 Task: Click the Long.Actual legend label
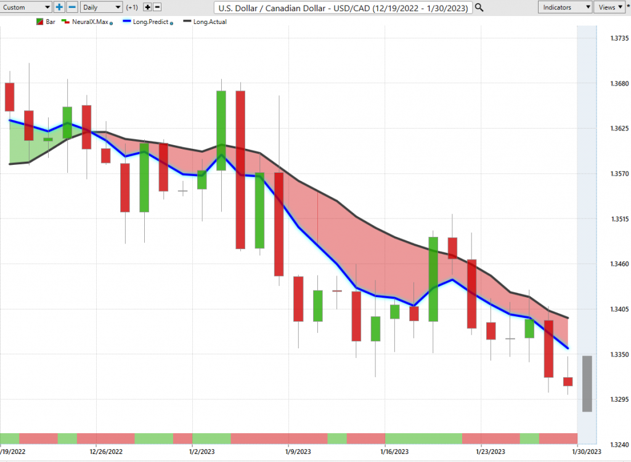(210, 22)
